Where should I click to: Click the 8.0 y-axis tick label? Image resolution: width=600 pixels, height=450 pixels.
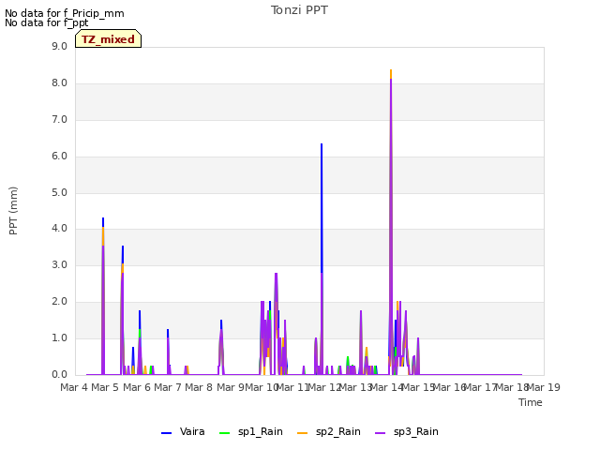click(x=59, y=83)
